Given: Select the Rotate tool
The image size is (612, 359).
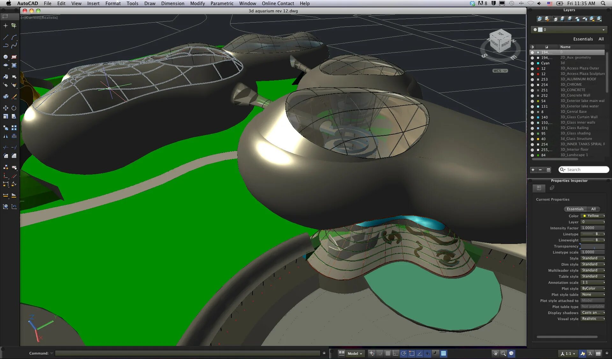Looking at the screenshot, I should (x=14, y=108).
